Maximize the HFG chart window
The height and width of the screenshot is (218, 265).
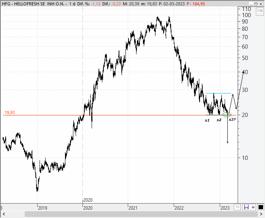256,4
